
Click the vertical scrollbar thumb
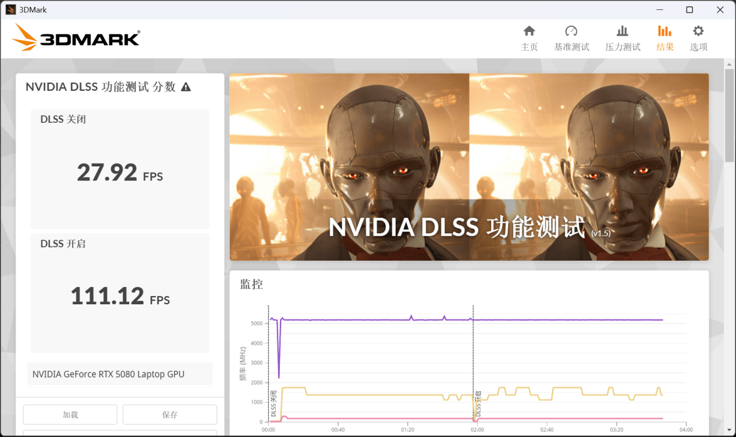(x=730, y=115)
